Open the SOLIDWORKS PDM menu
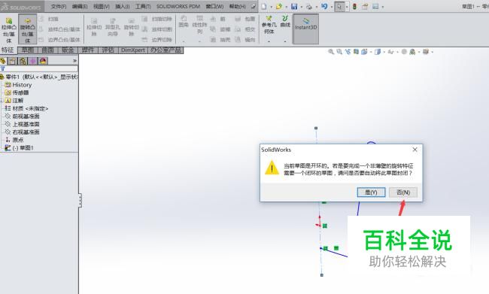Viewport: 489px width, 294px height. coord(178,6)
